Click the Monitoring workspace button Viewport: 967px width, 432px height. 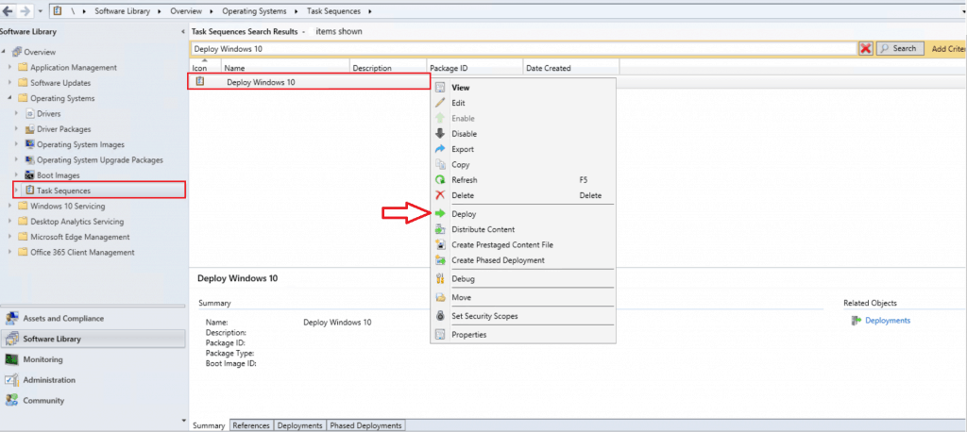pyautogui.click(x=93, y=359)
